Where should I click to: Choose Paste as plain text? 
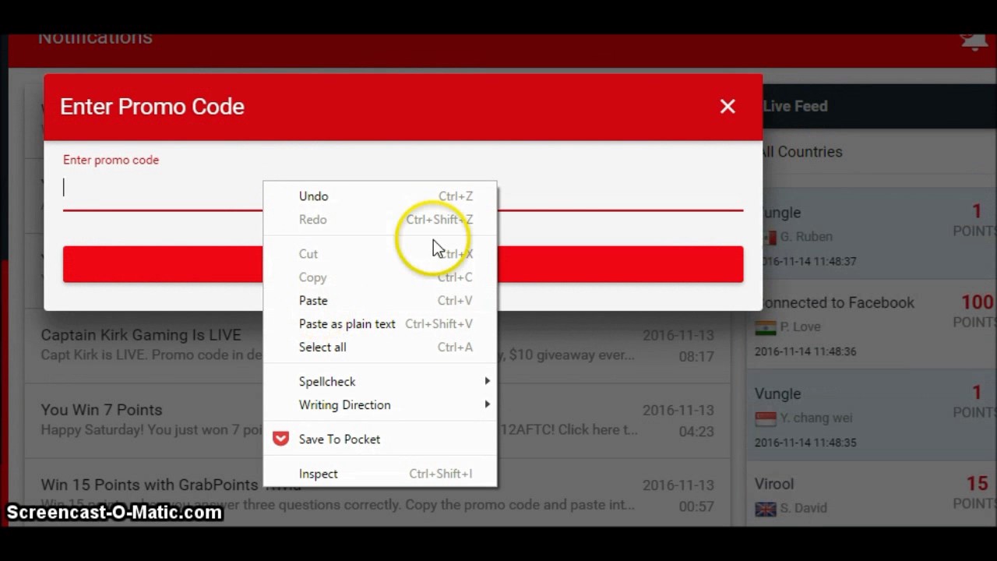coord(347,324)
